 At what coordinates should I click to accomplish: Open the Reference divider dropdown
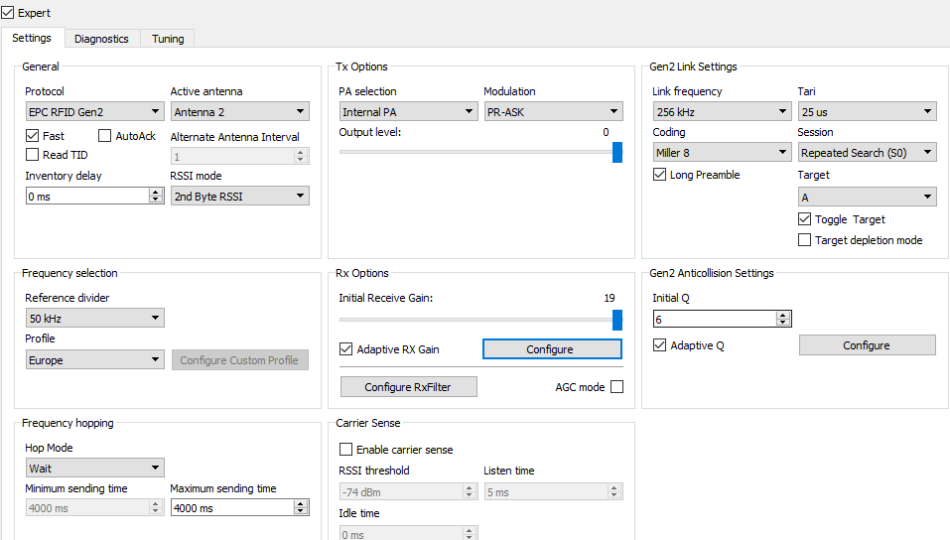coord(95,319)
